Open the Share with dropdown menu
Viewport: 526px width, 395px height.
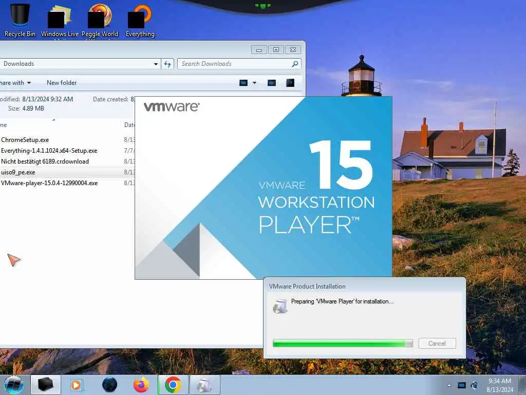click(15, 83)
